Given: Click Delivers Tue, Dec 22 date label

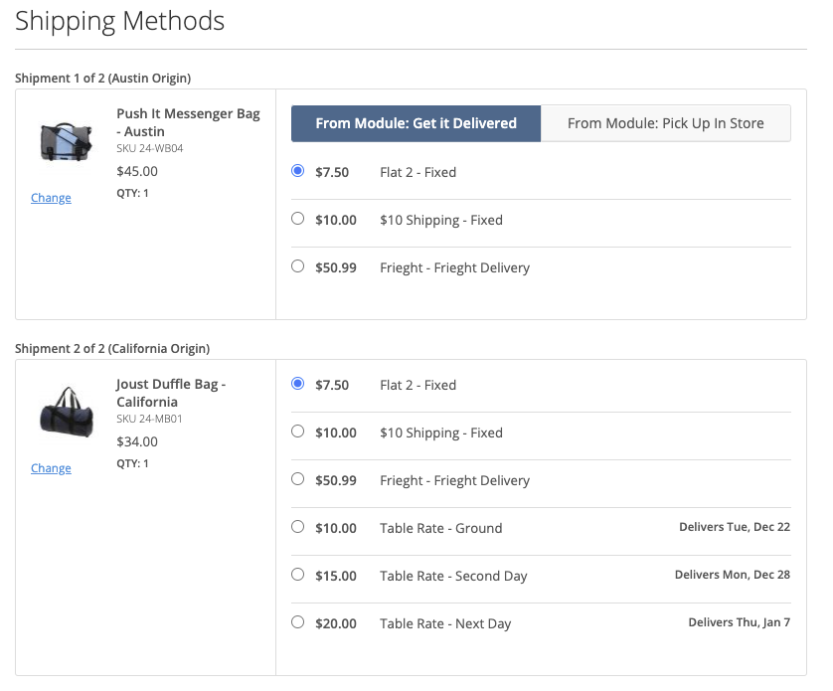Looking at the screenshot, I should click(x=734, y=527).
